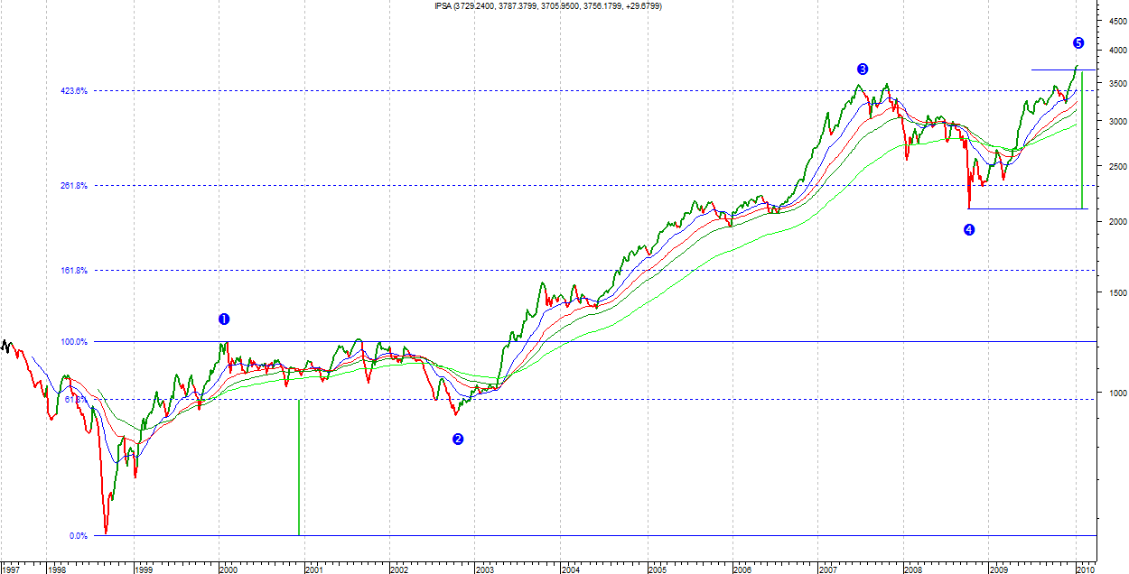The image size is (1129, 574).
Task: Click the 1500 value on the price axis
Action: 1117,293
